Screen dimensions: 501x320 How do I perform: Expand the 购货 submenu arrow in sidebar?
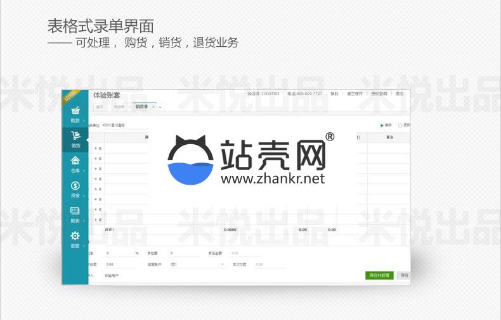[84, 120]
